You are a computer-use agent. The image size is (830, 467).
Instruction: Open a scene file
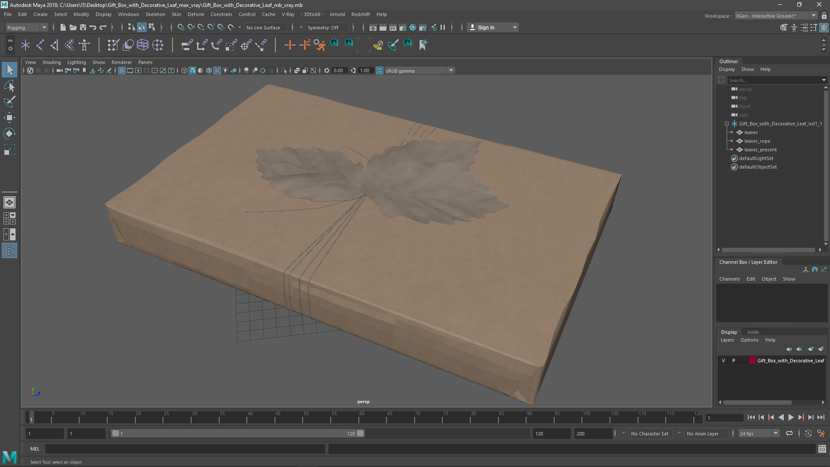pyautogui.click(x=73, y=27)
